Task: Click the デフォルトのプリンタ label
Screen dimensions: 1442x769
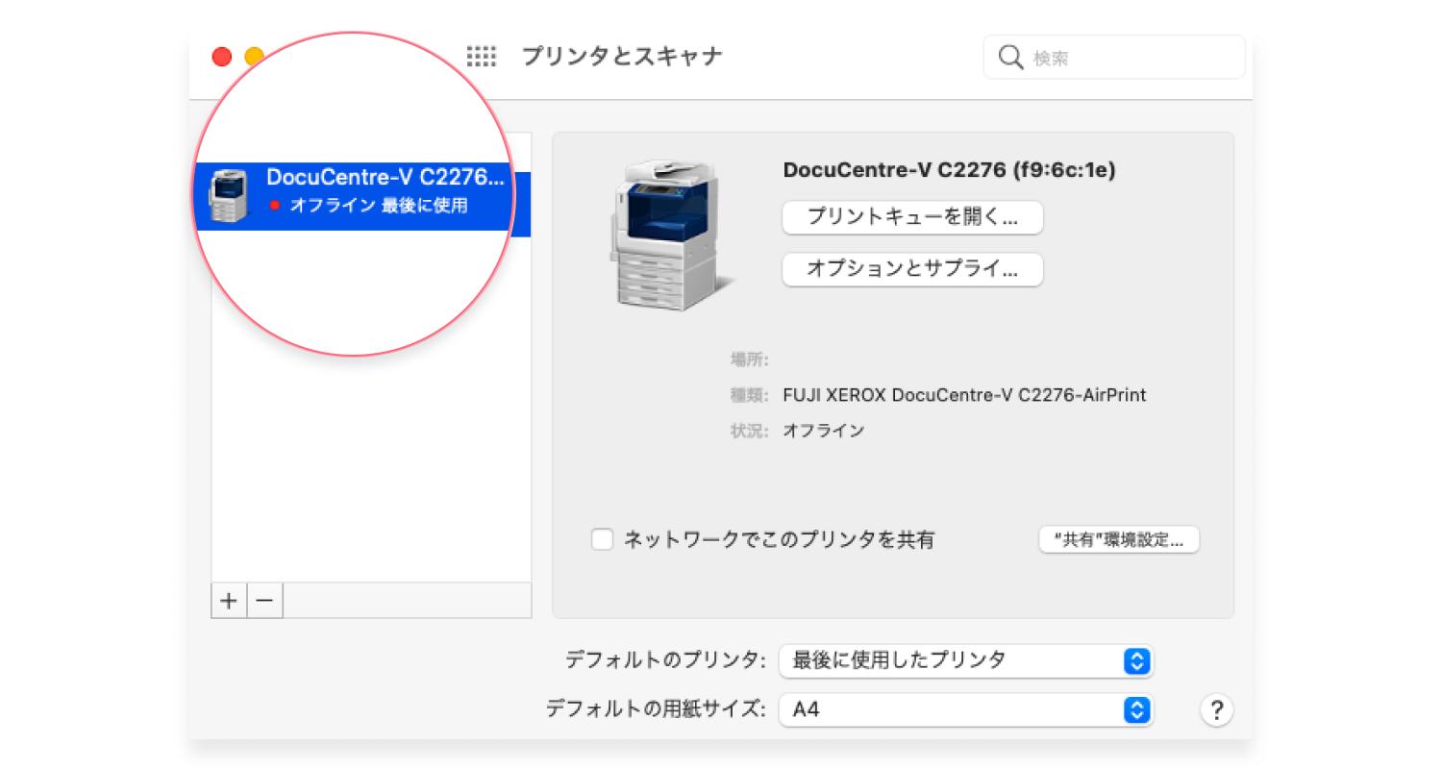Action: click(665, 661)
